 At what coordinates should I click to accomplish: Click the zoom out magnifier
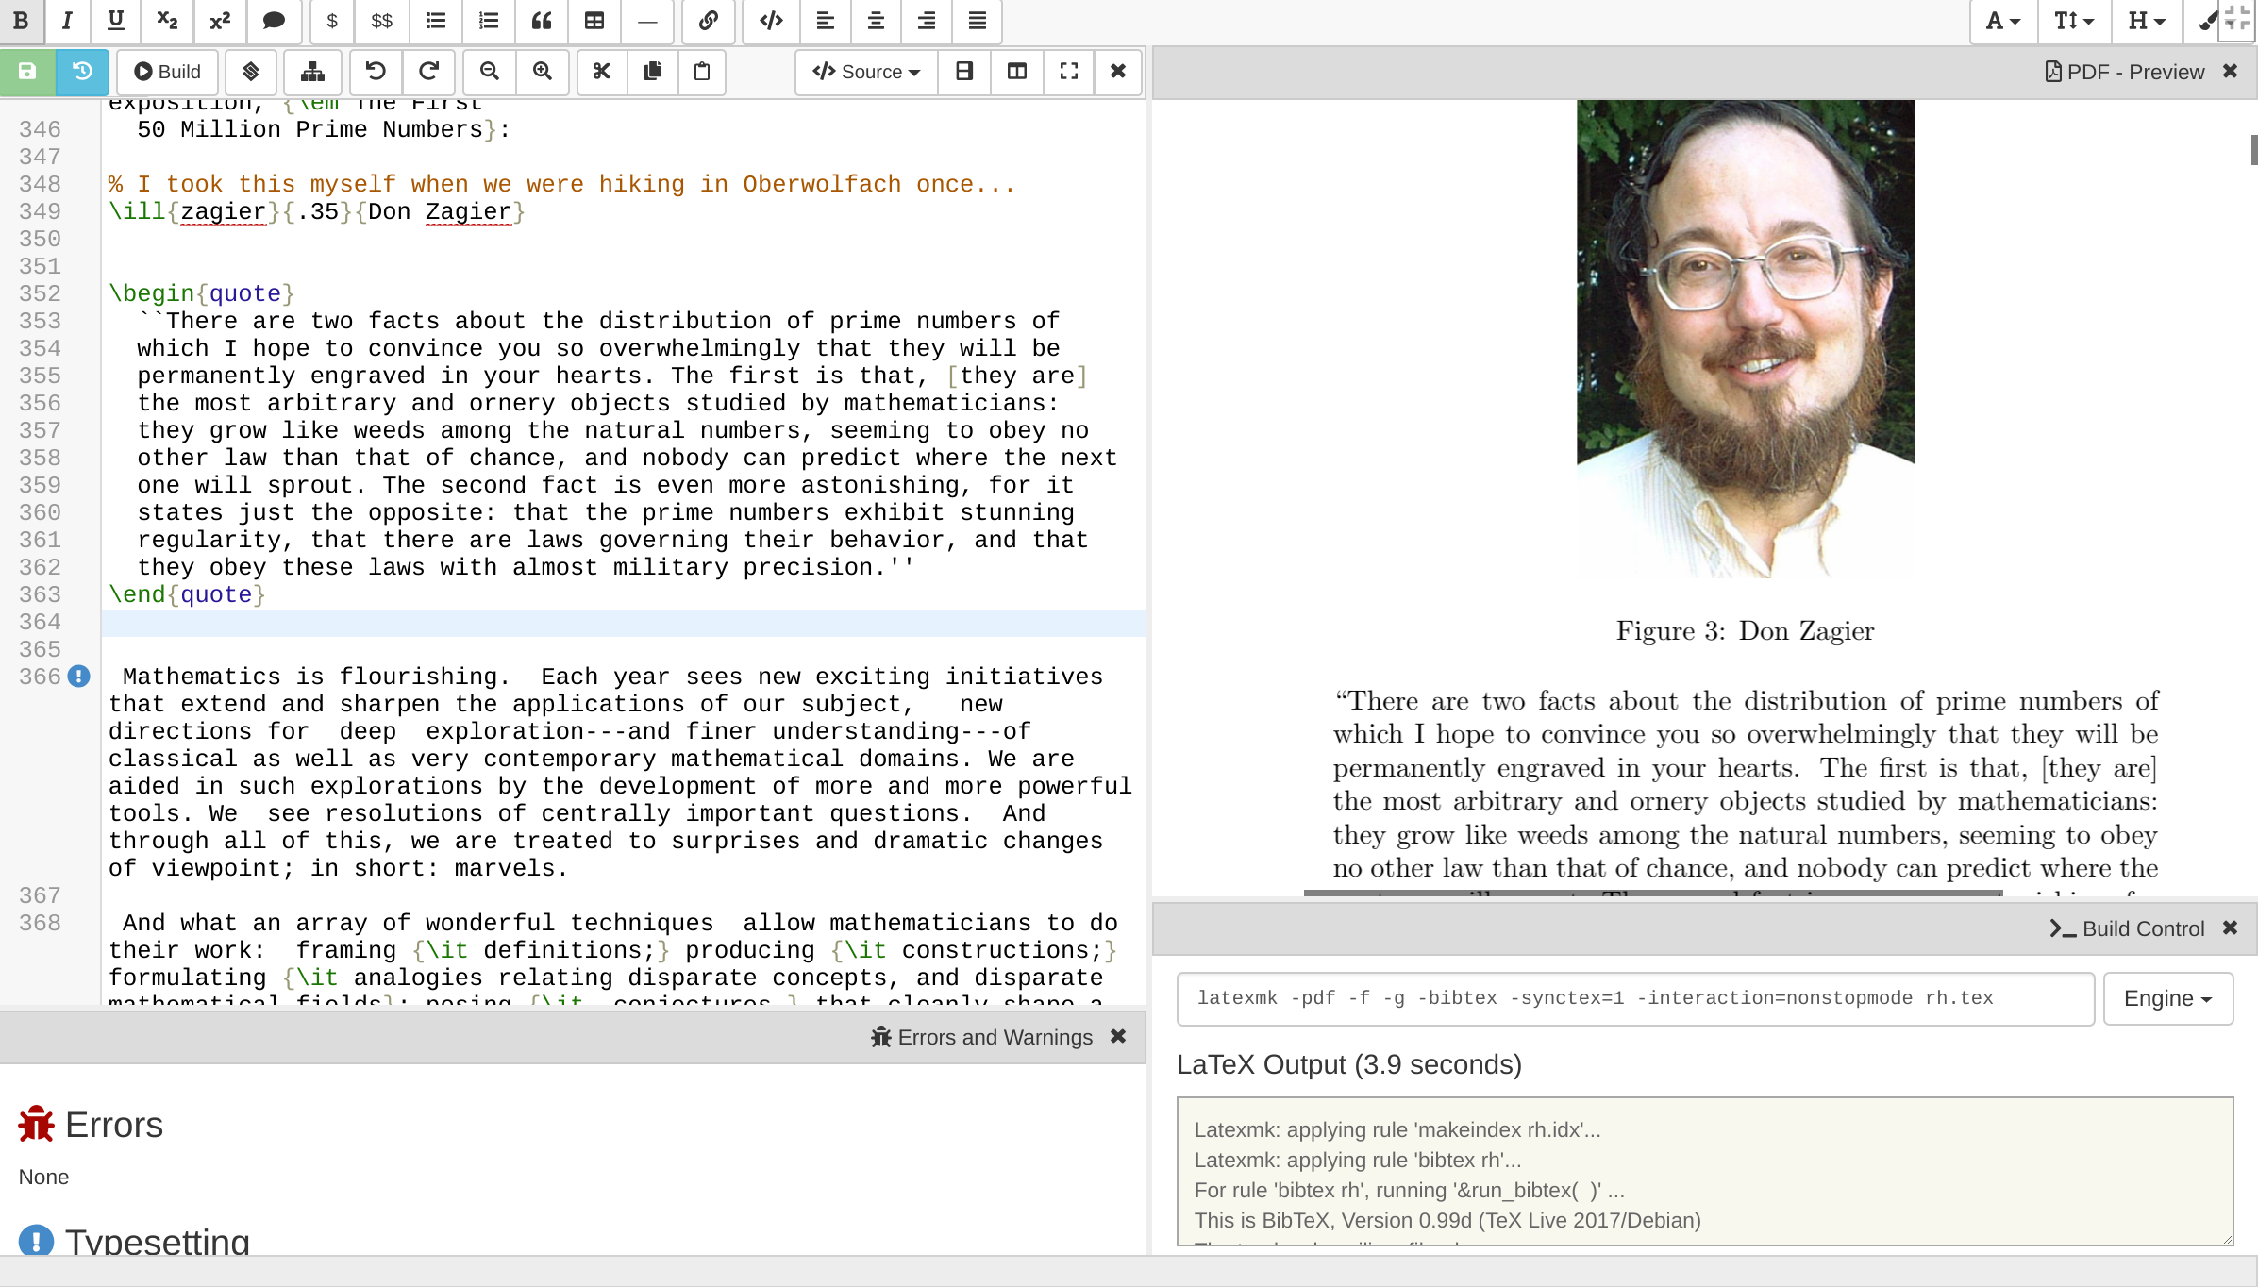coord(489,72)
